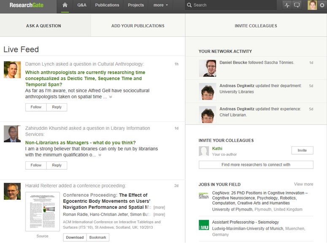
Task: Click Find more researchers to connect with
Action: 256,165
